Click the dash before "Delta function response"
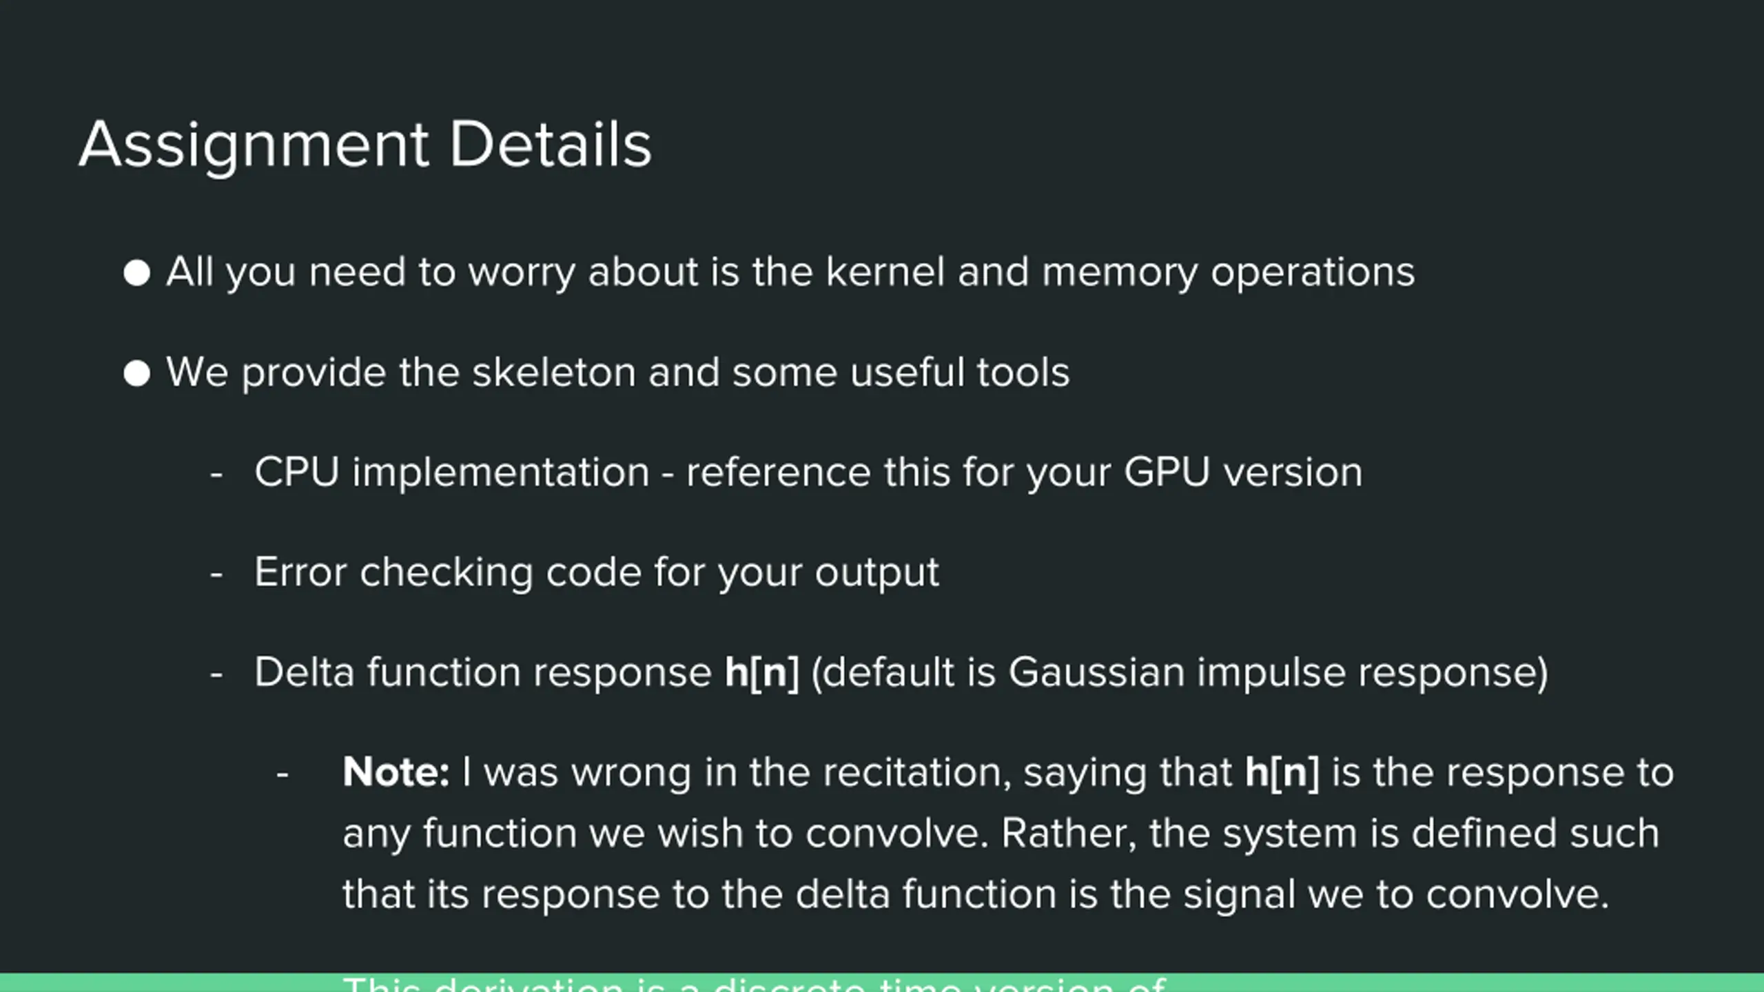 (x=216, y=674)
